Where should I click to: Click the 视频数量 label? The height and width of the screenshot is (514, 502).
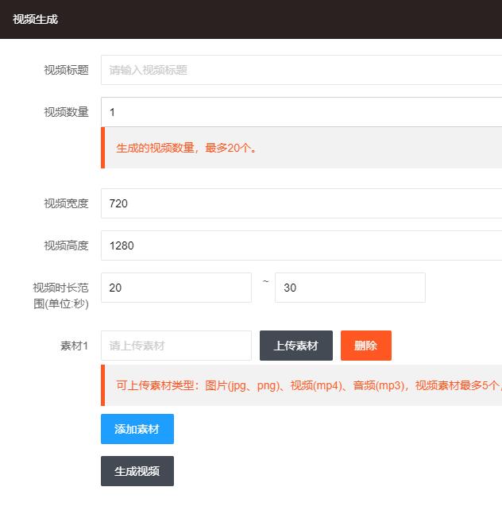(66, 112)
